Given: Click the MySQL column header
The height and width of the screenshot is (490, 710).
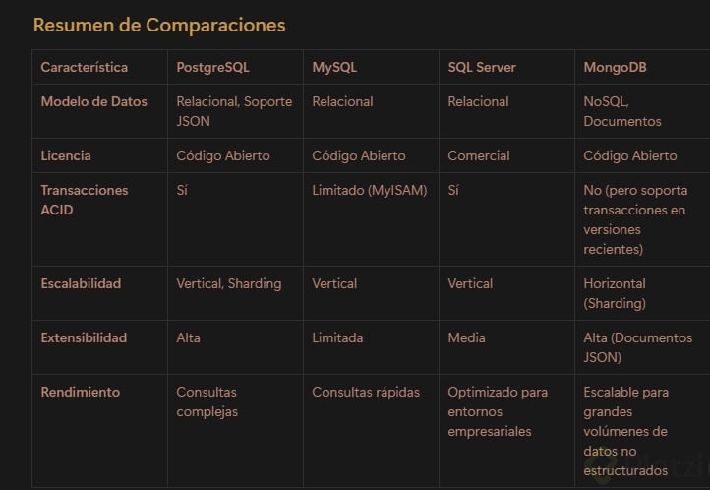Looking at the screenshot, I should (x=334, y=67).
